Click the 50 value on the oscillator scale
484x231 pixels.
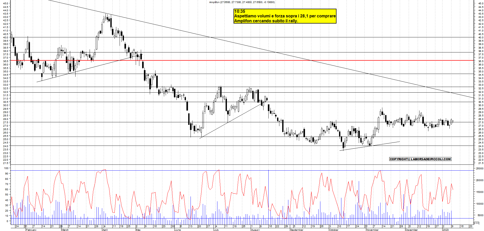[x=7, y=194]
